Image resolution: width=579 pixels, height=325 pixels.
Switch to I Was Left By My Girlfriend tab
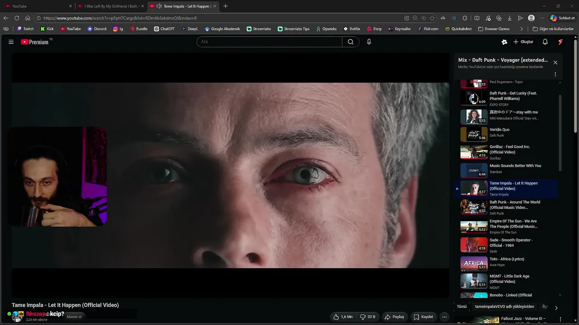tap(111, 6)
